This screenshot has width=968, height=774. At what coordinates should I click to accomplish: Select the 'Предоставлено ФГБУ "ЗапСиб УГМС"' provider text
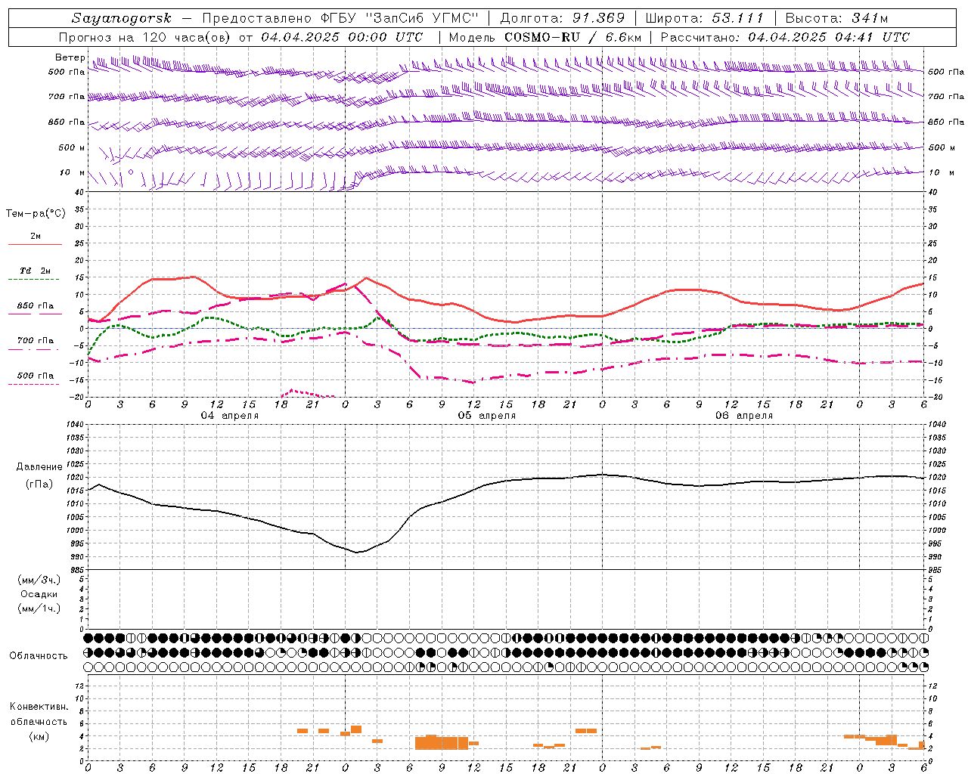click(340, 18)
